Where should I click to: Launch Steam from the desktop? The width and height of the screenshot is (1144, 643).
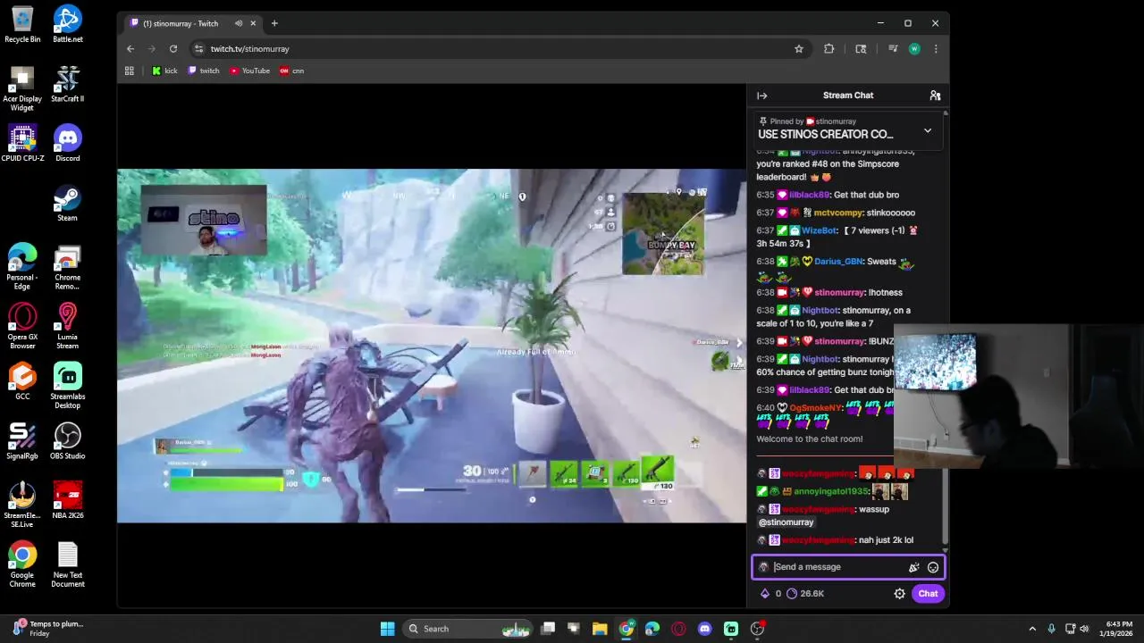click(67, 203)
